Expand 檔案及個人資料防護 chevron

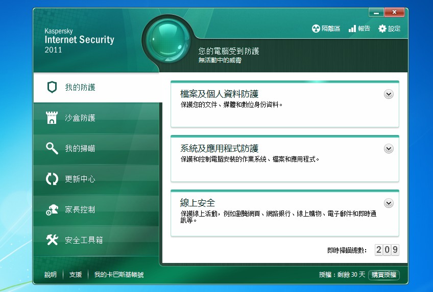pos(389,94)
